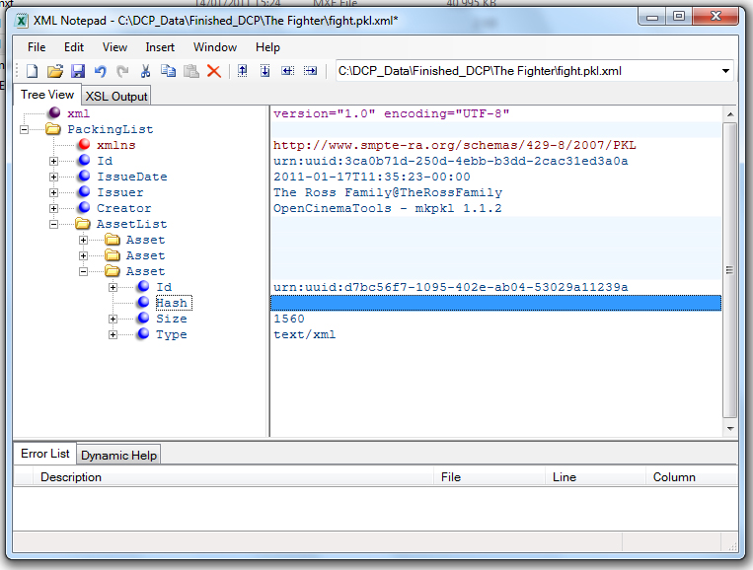The height and width of the screenshot is (570, 753).
Task: Save the file with the floppy disk icon
Action: coord(78,71)
